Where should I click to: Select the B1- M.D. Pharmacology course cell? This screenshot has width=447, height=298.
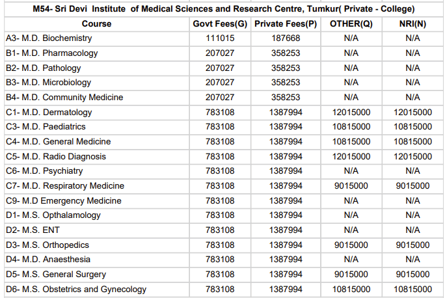point(51,53)
